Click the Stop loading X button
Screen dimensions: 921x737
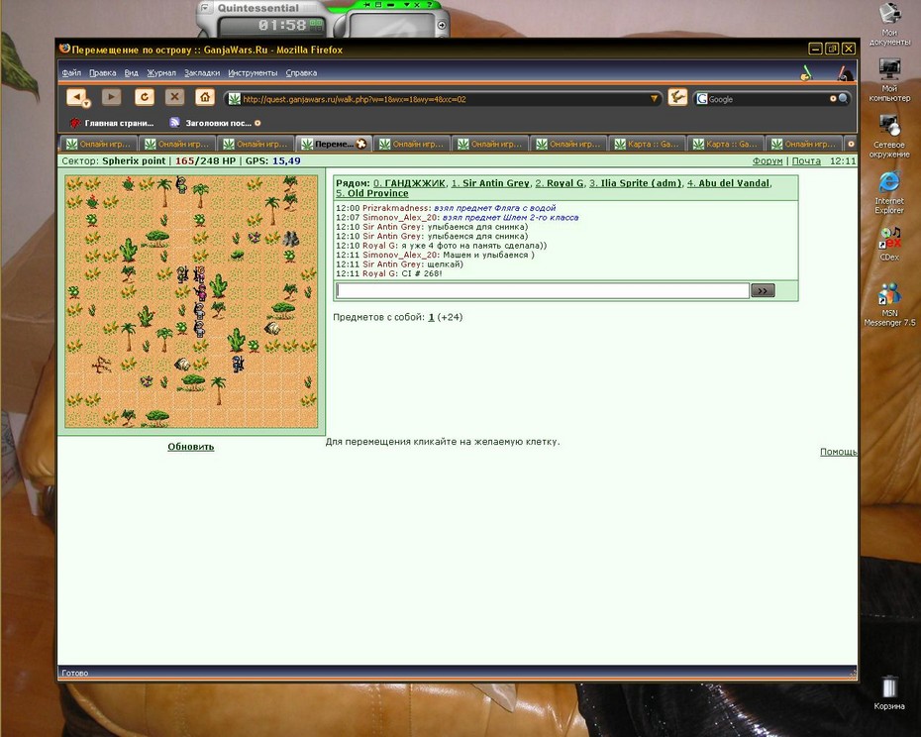point(174,96)
